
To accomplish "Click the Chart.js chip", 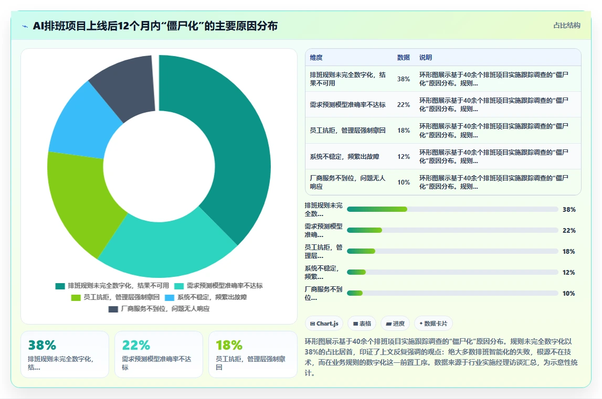I will 324,323.
